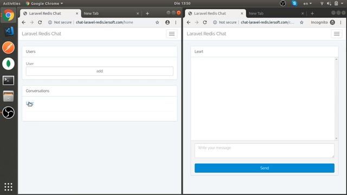Screen dimensions: 347x195
Task: Close New Tab in right window
Action: (x=303, y=14)
